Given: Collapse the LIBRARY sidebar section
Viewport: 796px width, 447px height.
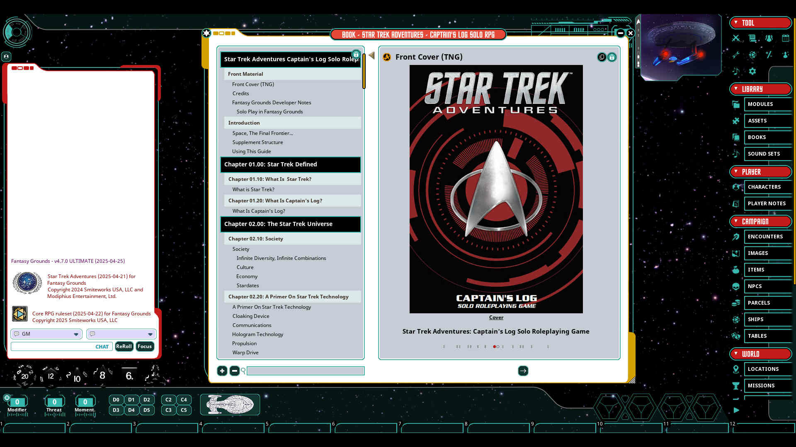Looking at the screenshot, I should coord(735,89).
